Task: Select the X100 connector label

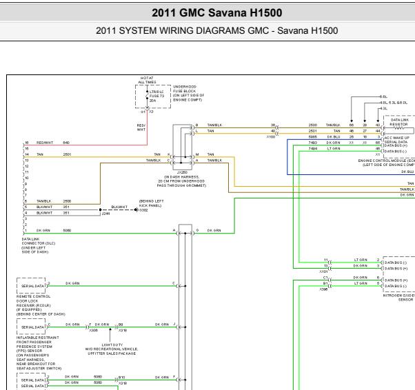Action: pyautogui.click(x=271, y=137)
